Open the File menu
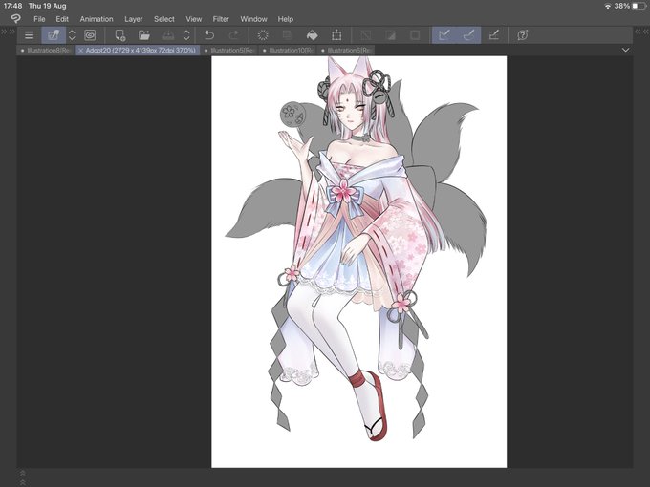 (39, 19)
